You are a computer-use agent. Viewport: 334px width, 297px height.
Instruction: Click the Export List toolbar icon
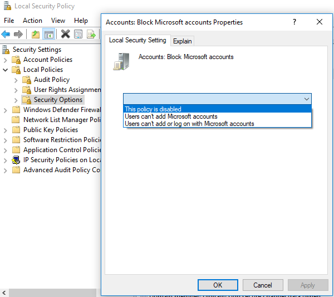[x=91, y=34]
